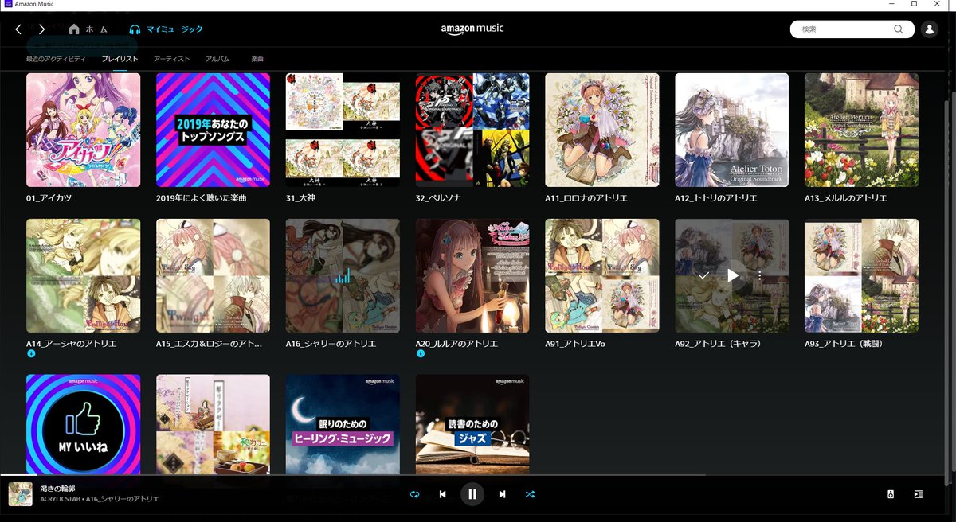Click the song title 渇きの輪郭

coord(57,488)
